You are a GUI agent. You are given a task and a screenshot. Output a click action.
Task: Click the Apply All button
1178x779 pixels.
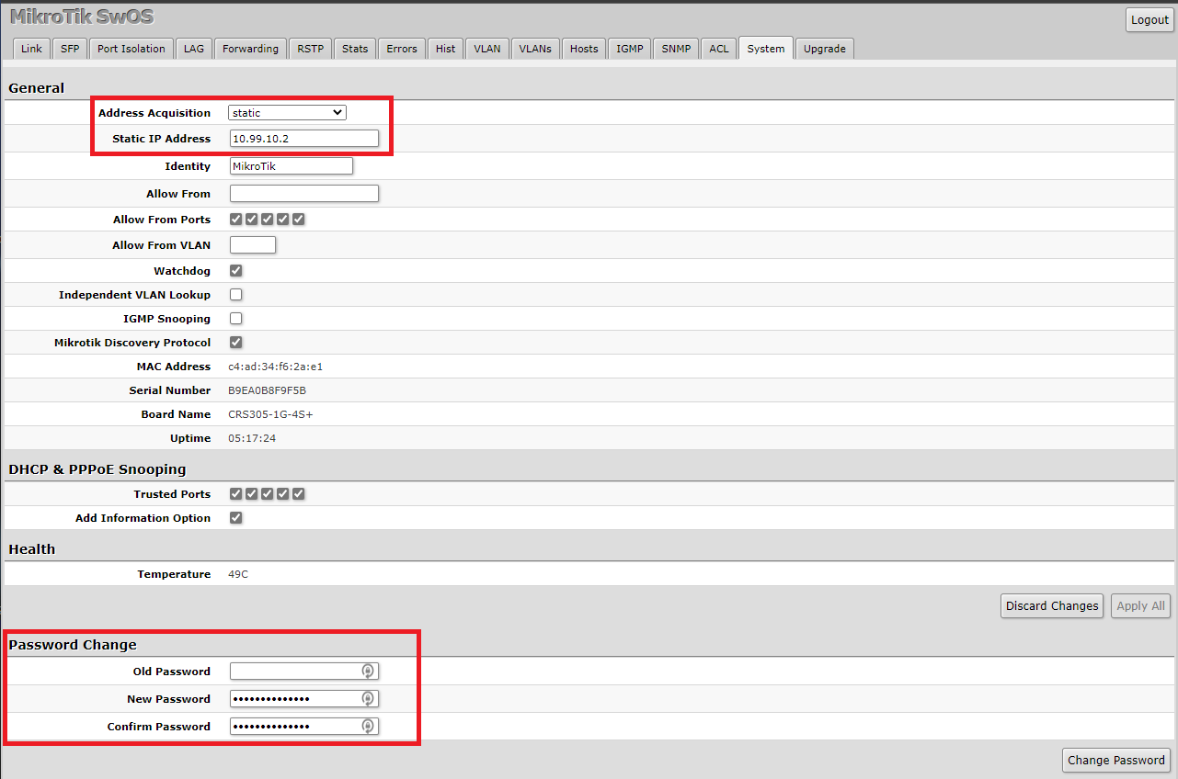(1140, 606)
